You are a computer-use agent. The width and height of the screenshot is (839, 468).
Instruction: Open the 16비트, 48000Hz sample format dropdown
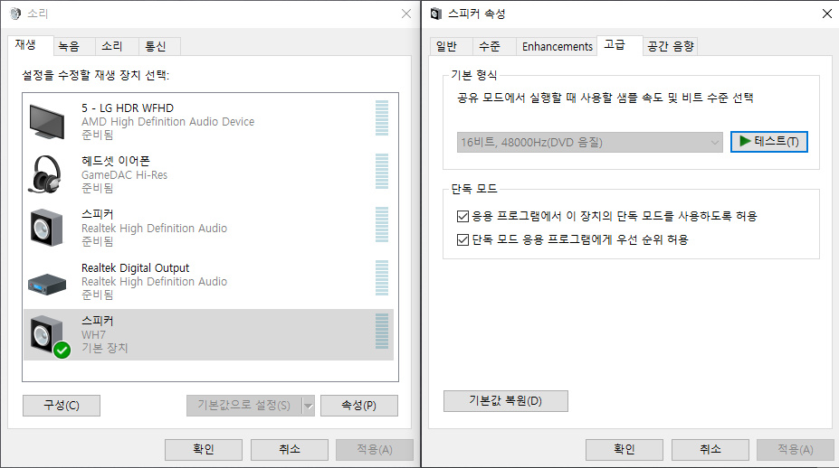pyautogui.click(x=590, y=142)
